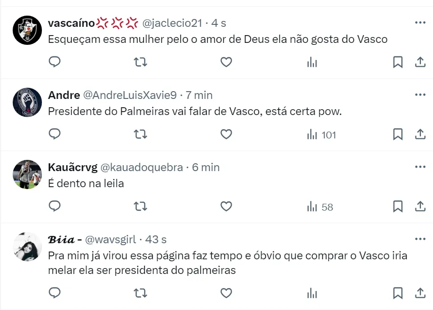Open Biia's profile picture

[27, 247]
